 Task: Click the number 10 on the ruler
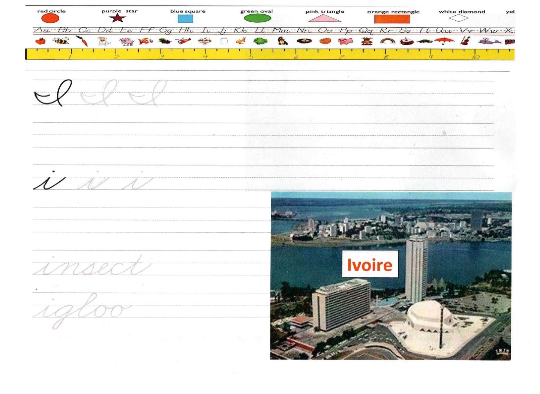(475, 57)
